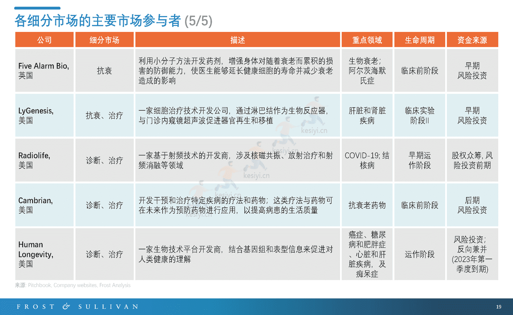
Task: Click the 诊断、治疗 segment cell in Cambrian row
Action: (x=104, y=205)
